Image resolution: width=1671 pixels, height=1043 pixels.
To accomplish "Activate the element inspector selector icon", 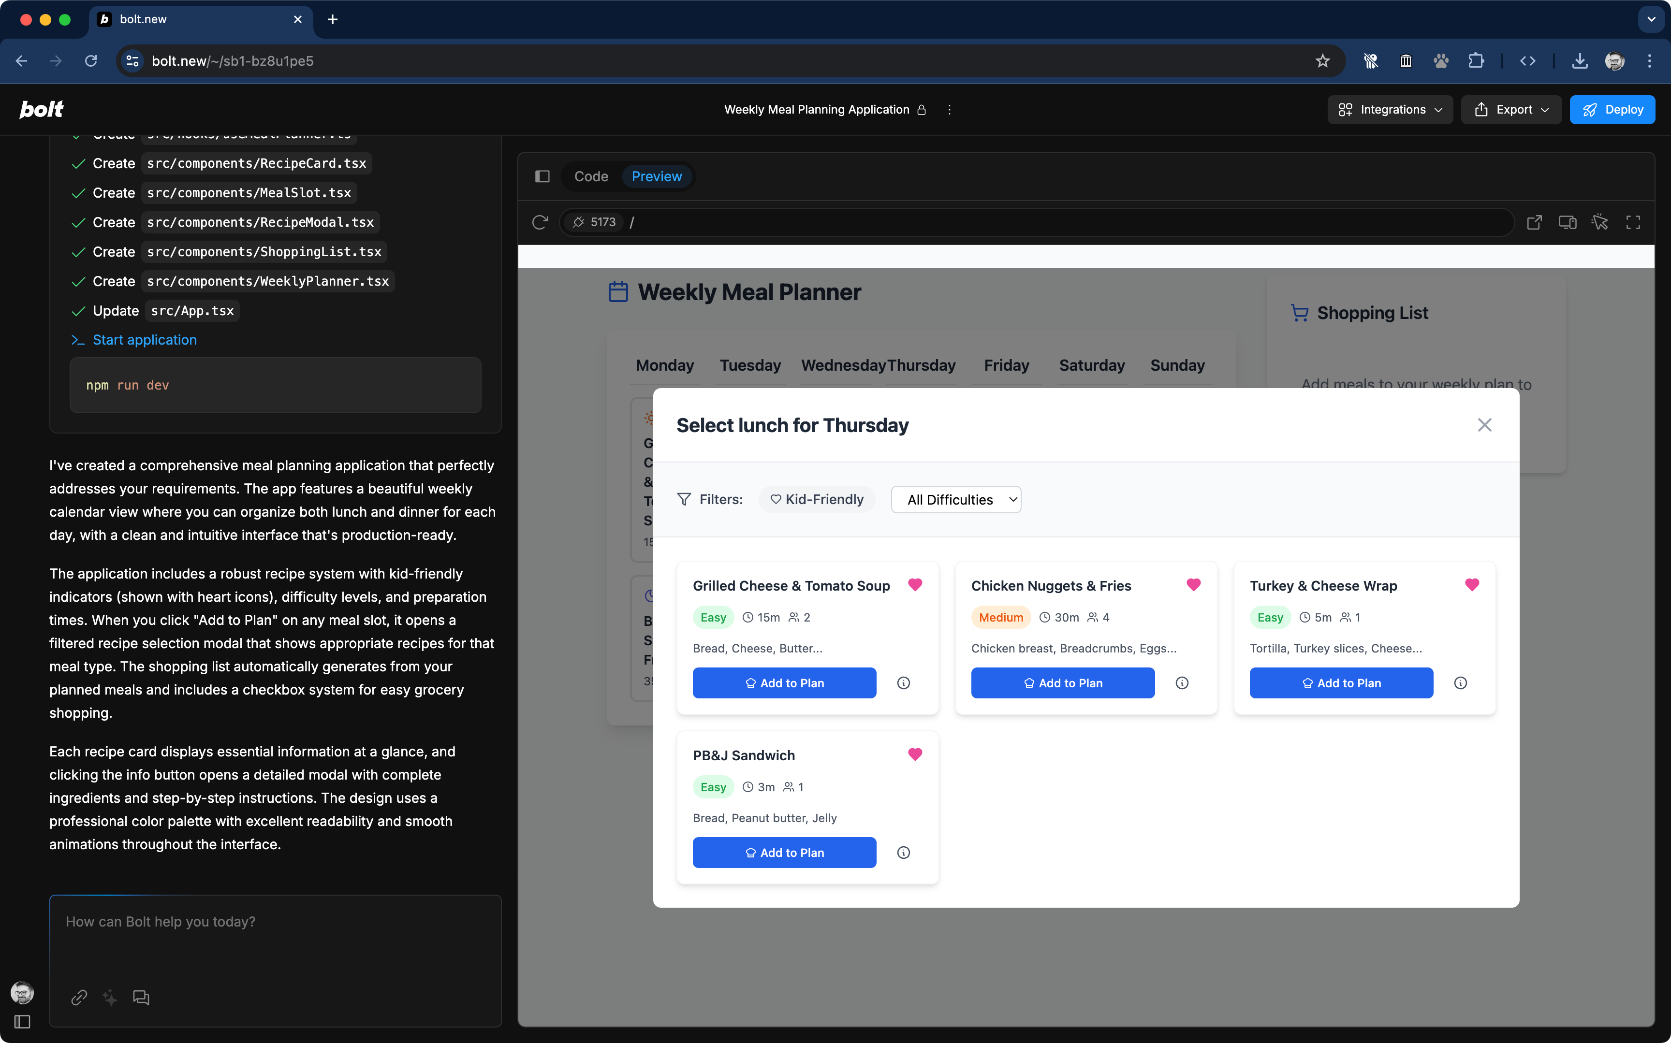I will coord(1600,222).
